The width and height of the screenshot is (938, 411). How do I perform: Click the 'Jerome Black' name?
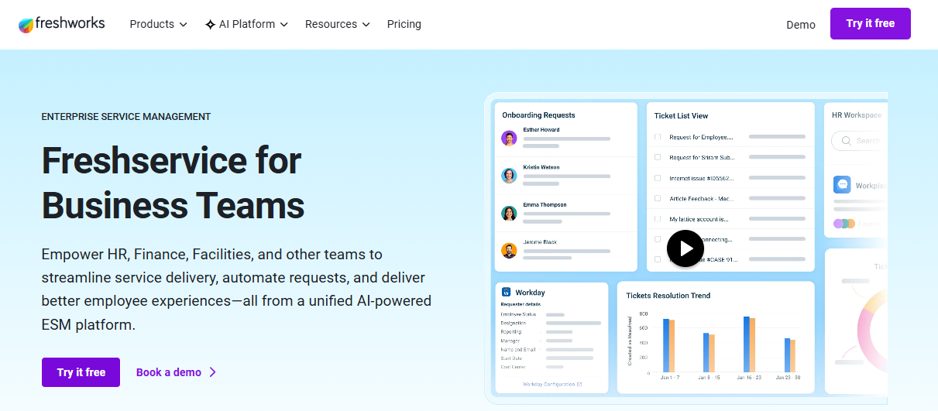point(540,242)
